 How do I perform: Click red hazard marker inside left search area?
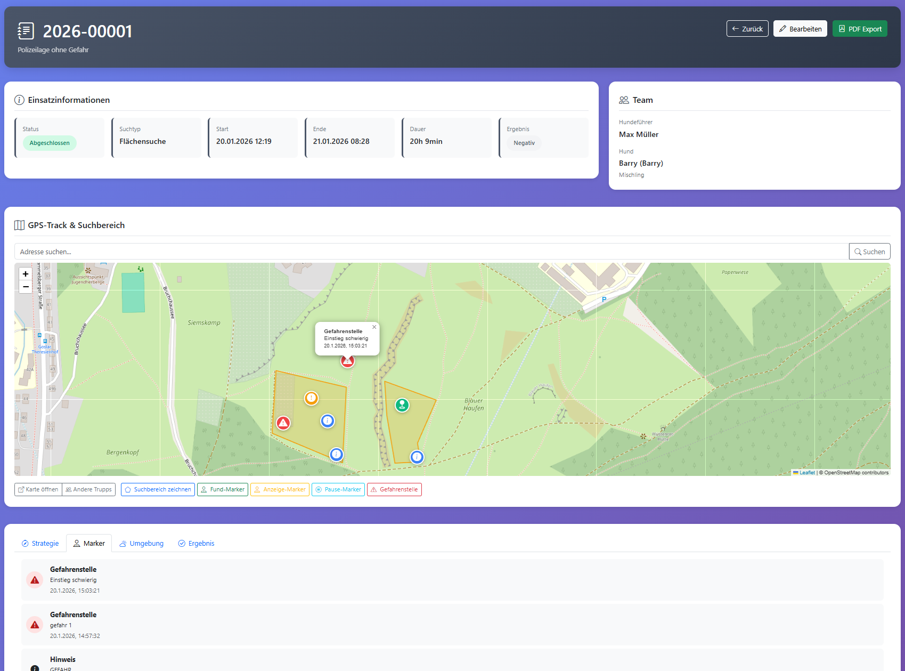283,423
